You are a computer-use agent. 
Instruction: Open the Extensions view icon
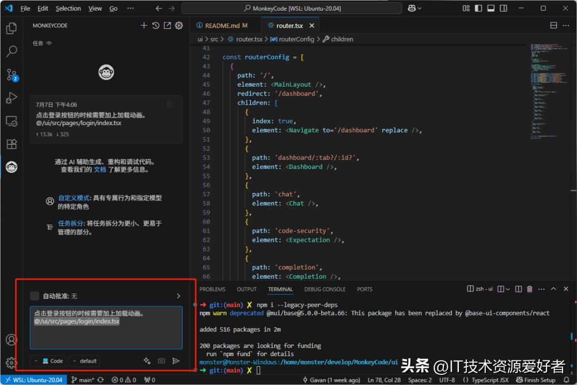pyautogui.click(x=12, y=144)
